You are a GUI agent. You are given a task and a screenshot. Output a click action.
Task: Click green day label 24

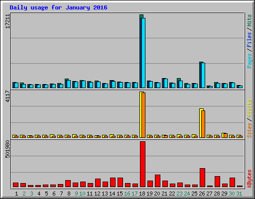point(187,194)
